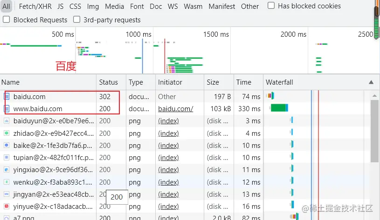Open (index) initiator link for jingyan row
Screen dimensions: 380x220
tap(168, 194)
